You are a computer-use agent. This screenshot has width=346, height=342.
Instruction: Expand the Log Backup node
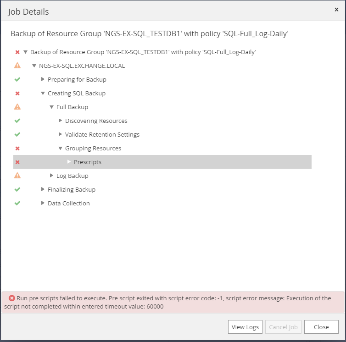point(52,176)
